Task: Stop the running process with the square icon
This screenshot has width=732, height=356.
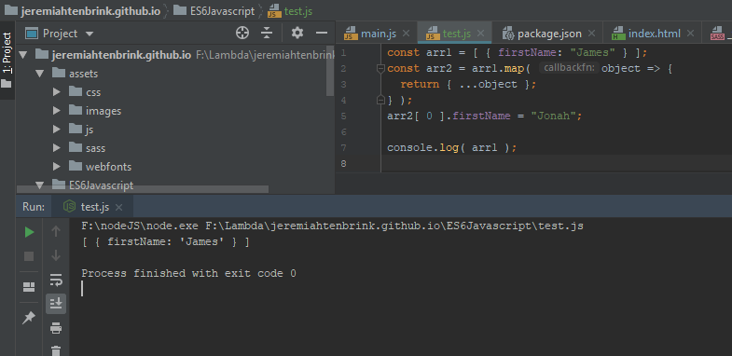Action: click(x=29, y=256)
